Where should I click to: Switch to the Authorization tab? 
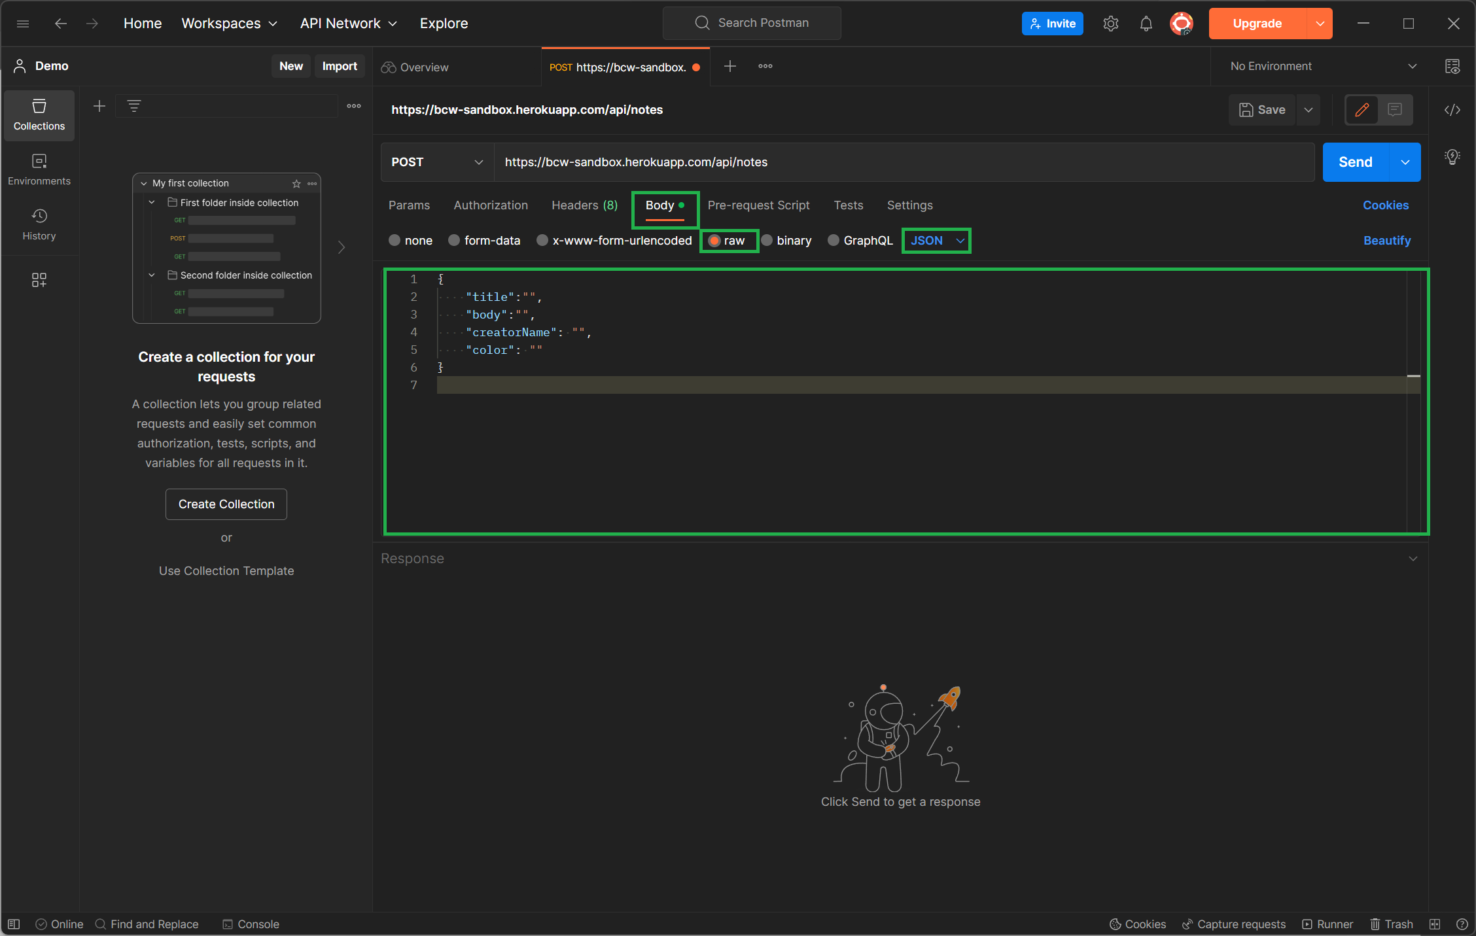pos(491,205)
